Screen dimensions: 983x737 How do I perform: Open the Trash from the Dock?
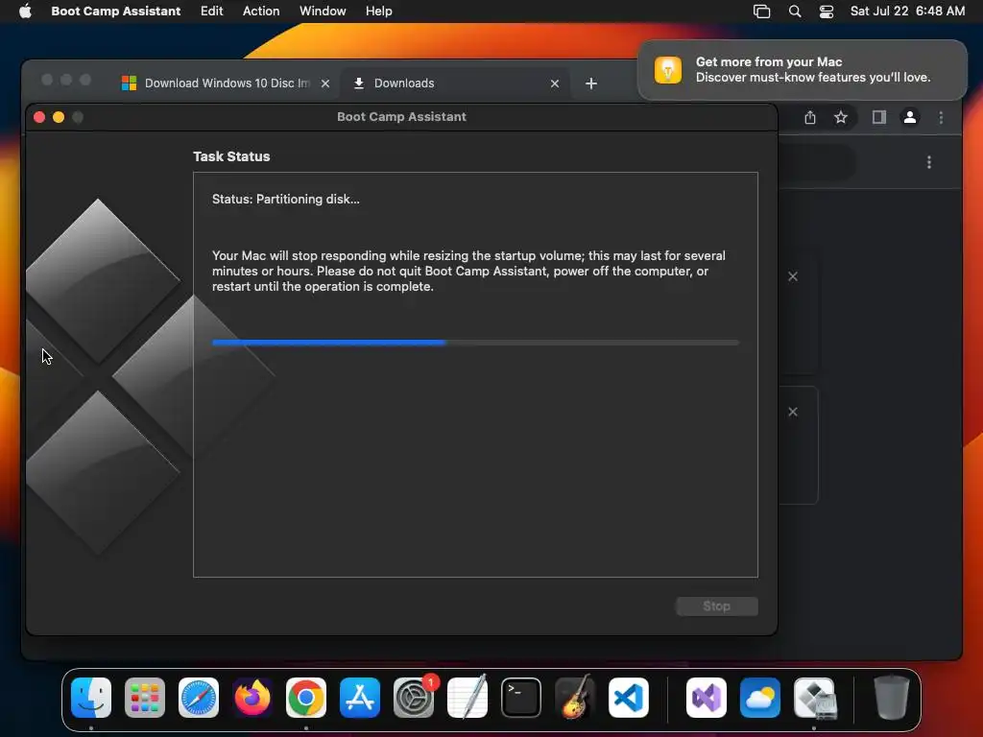tap(892, 698)
